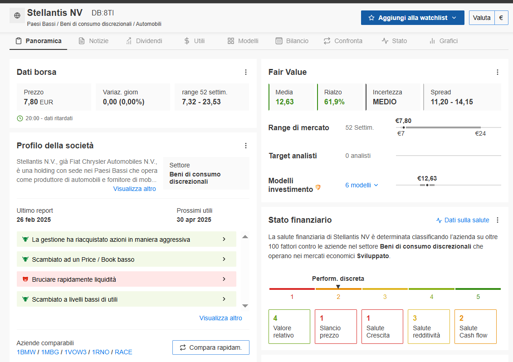Click the clipboard icon on Panoramica tab
Screen dimensions: 513x362
pyautogui.click(x=19, y=41)
